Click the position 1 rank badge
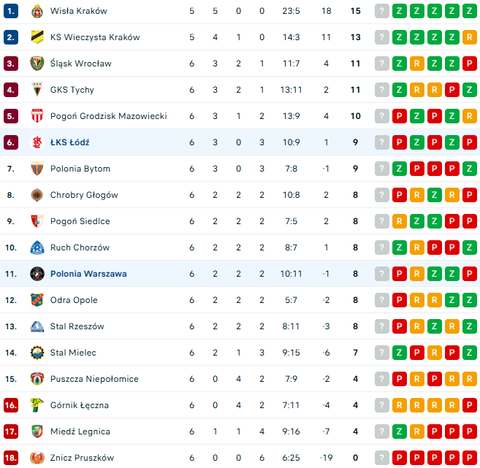 pos(10,11)
